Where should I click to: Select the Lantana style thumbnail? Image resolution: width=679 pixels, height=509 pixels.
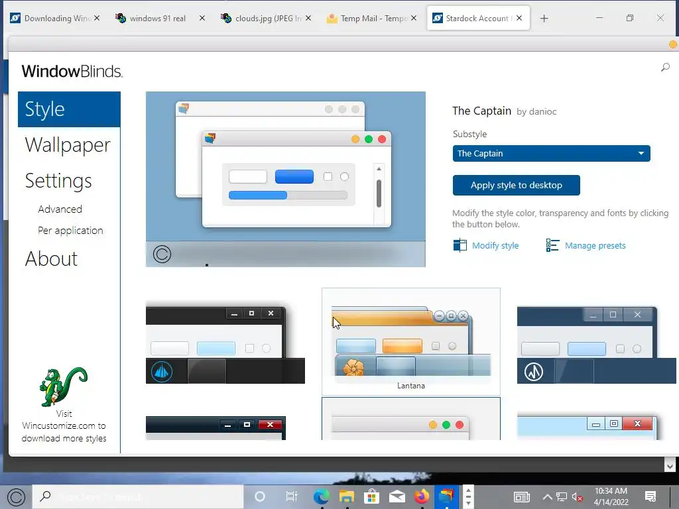pos(411,341)
